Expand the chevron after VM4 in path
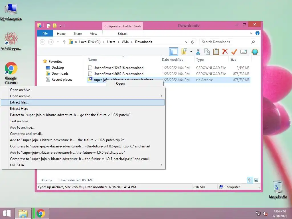This screenshot has width=292, height=219. tap(132, 42)
